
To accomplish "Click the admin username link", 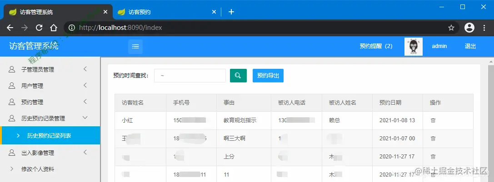I will pyautogui.click(x=439, y=46).
